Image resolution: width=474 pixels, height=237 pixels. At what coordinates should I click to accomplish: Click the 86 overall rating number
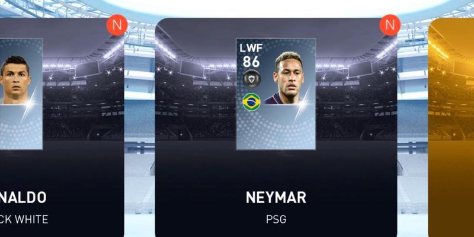251,62
